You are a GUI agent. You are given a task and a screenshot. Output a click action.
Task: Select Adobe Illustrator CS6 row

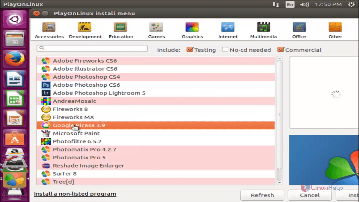(156, 69)
